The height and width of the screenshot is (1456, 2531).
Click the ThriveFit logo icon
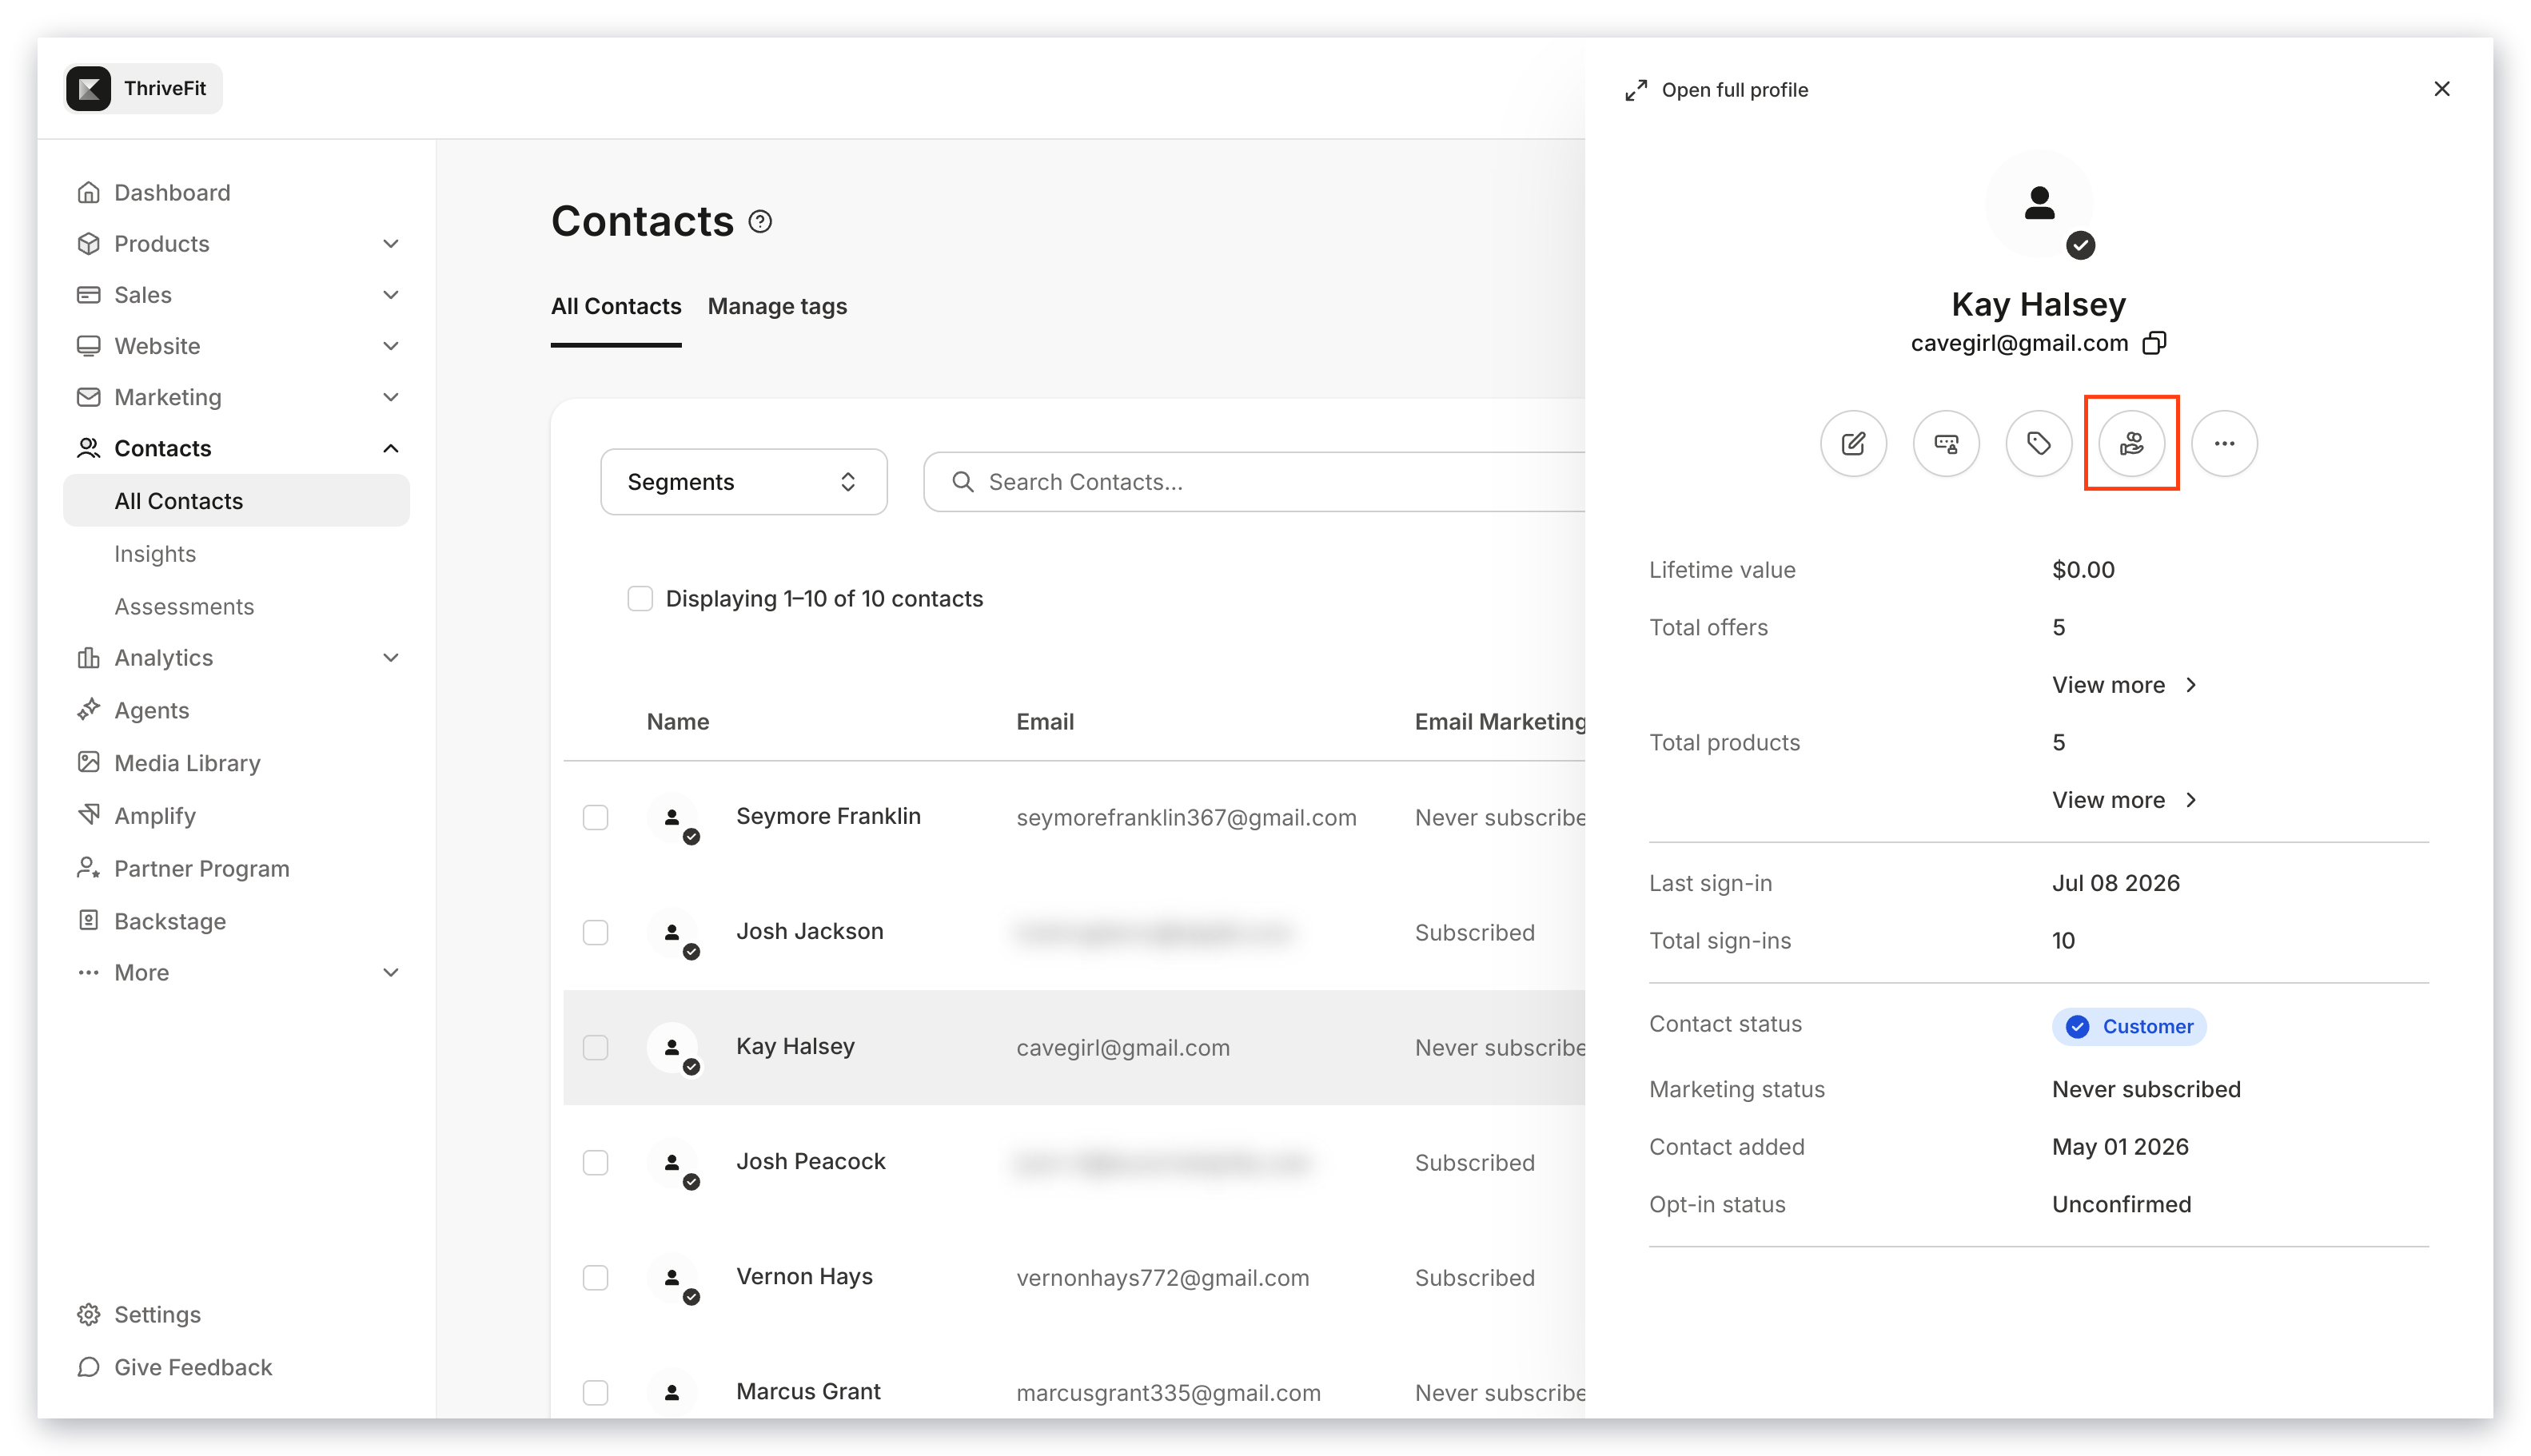pyautogui.click(x=88, y=89)
